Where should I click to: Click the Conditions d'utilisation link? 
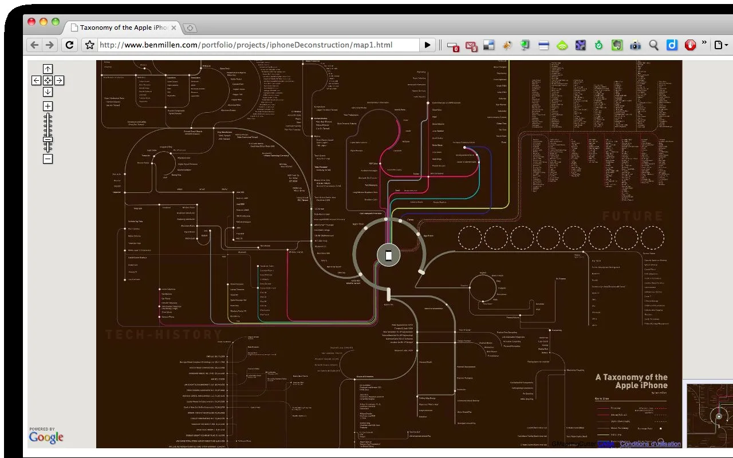[x=651, y=444]
